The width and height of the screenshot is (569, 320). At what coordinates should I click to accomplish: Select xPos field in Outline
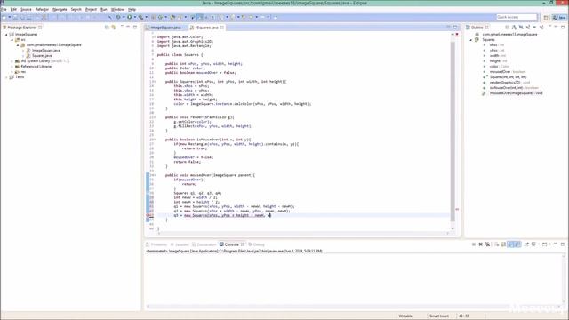[x=497, y=45]
